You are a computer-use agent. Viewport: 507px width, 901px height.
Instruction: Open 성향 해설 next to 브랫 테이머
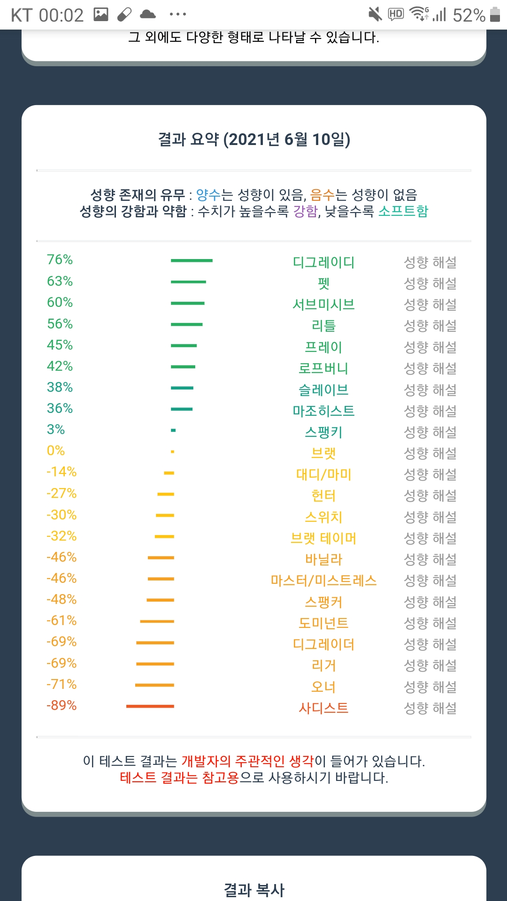point(430,538)
